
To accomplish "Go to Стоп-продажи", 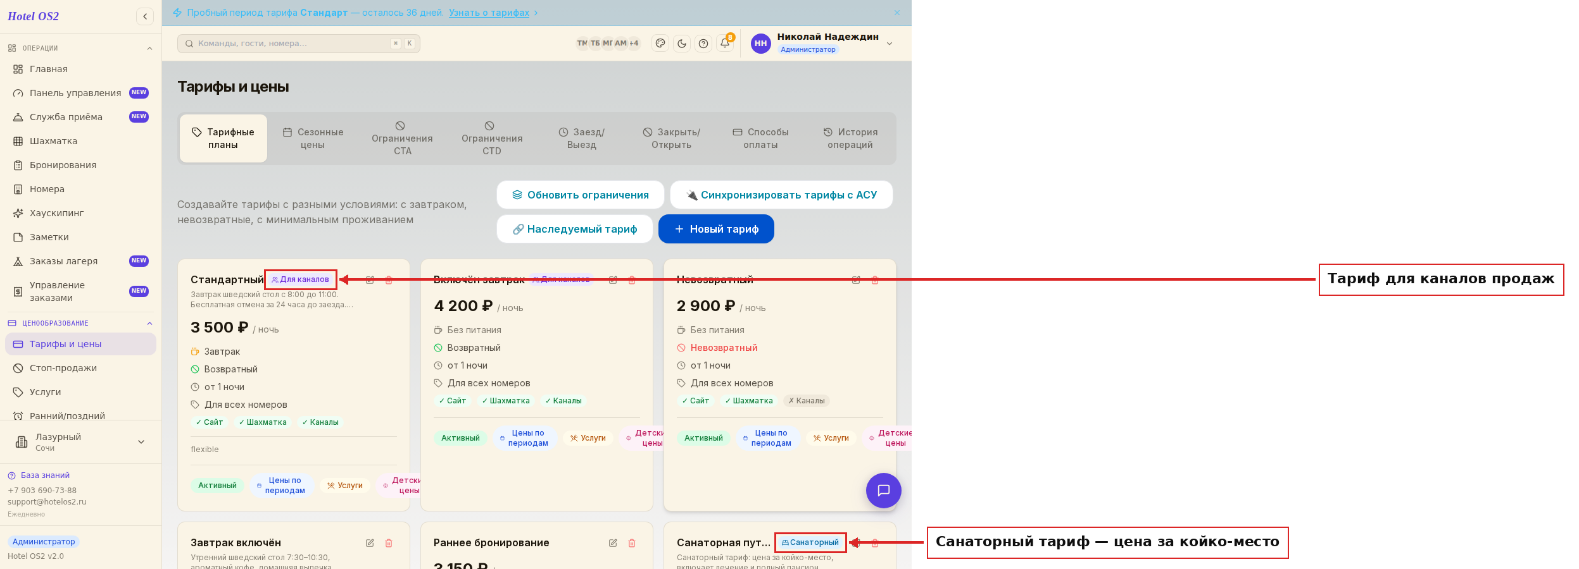I will [x=80, y=368].
